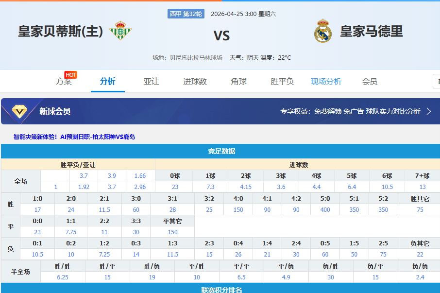Select 0:4 loss odds 26
The image size is (440, 293).
[x=238, y=255]
